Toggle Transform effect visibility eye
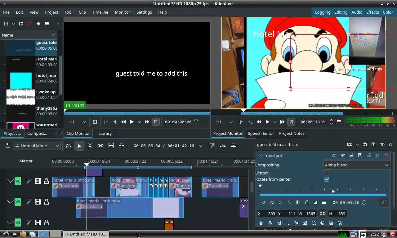This screenshot has width=397, height=238. [x=343, y=155]
